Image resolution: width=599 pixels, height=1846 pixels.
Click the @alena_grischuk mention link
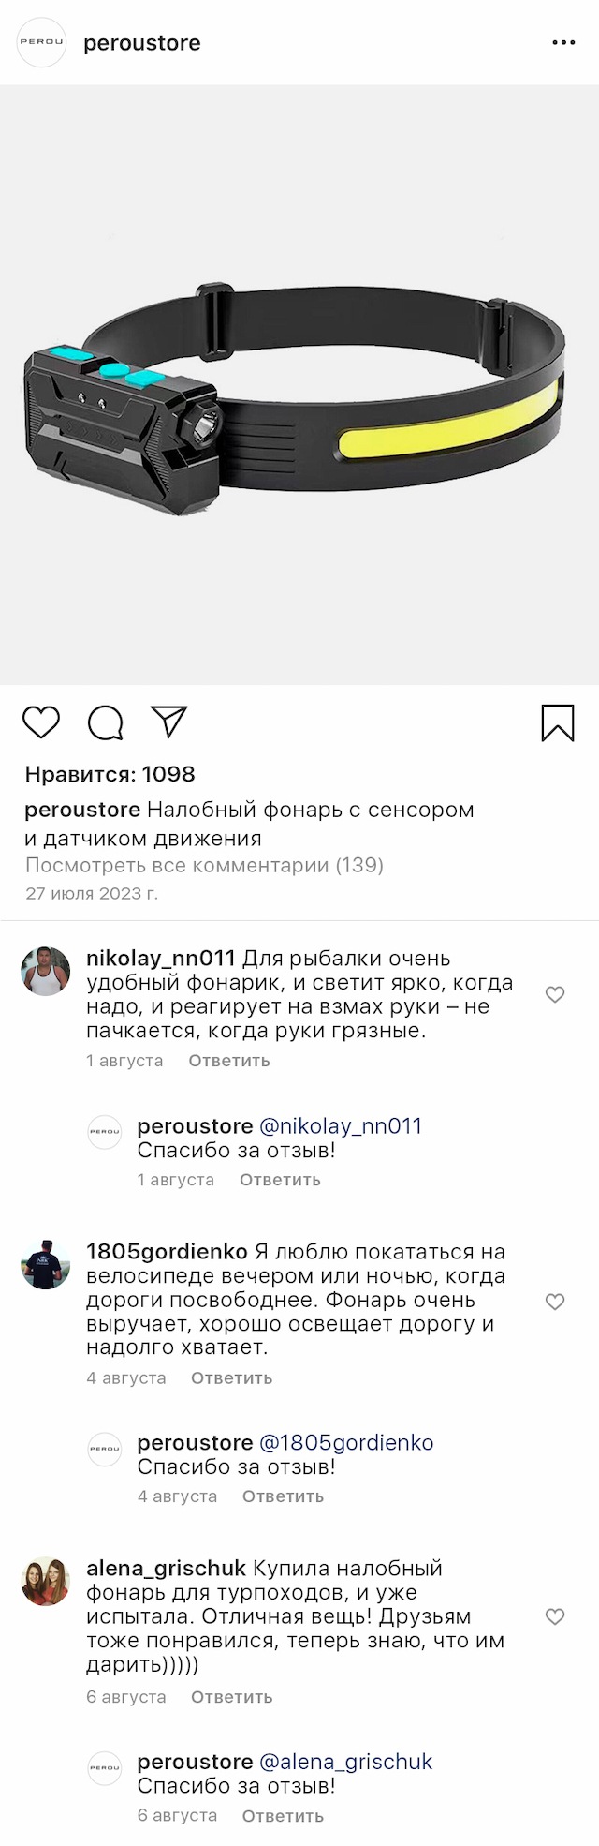click(345, 1761)
